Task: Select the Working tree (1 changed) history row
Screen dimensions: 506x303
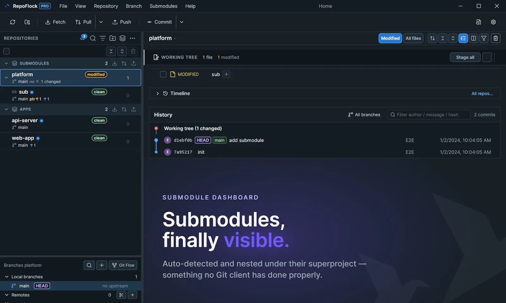Action: click(x=324, y=129)
